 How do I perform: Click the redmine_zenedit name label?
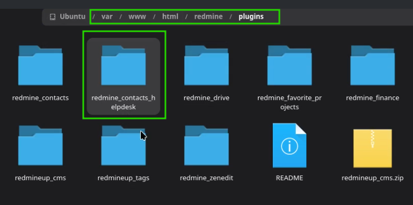tap(206, 178)
